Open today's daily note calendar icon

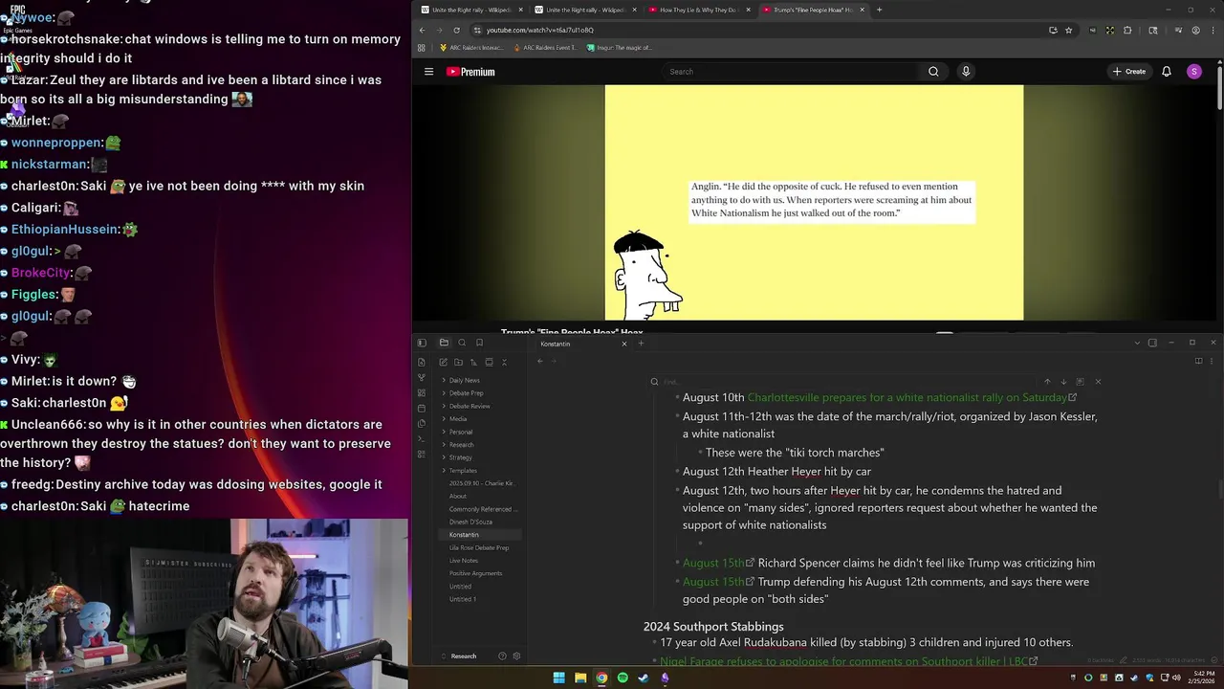(x=422, y=408)
